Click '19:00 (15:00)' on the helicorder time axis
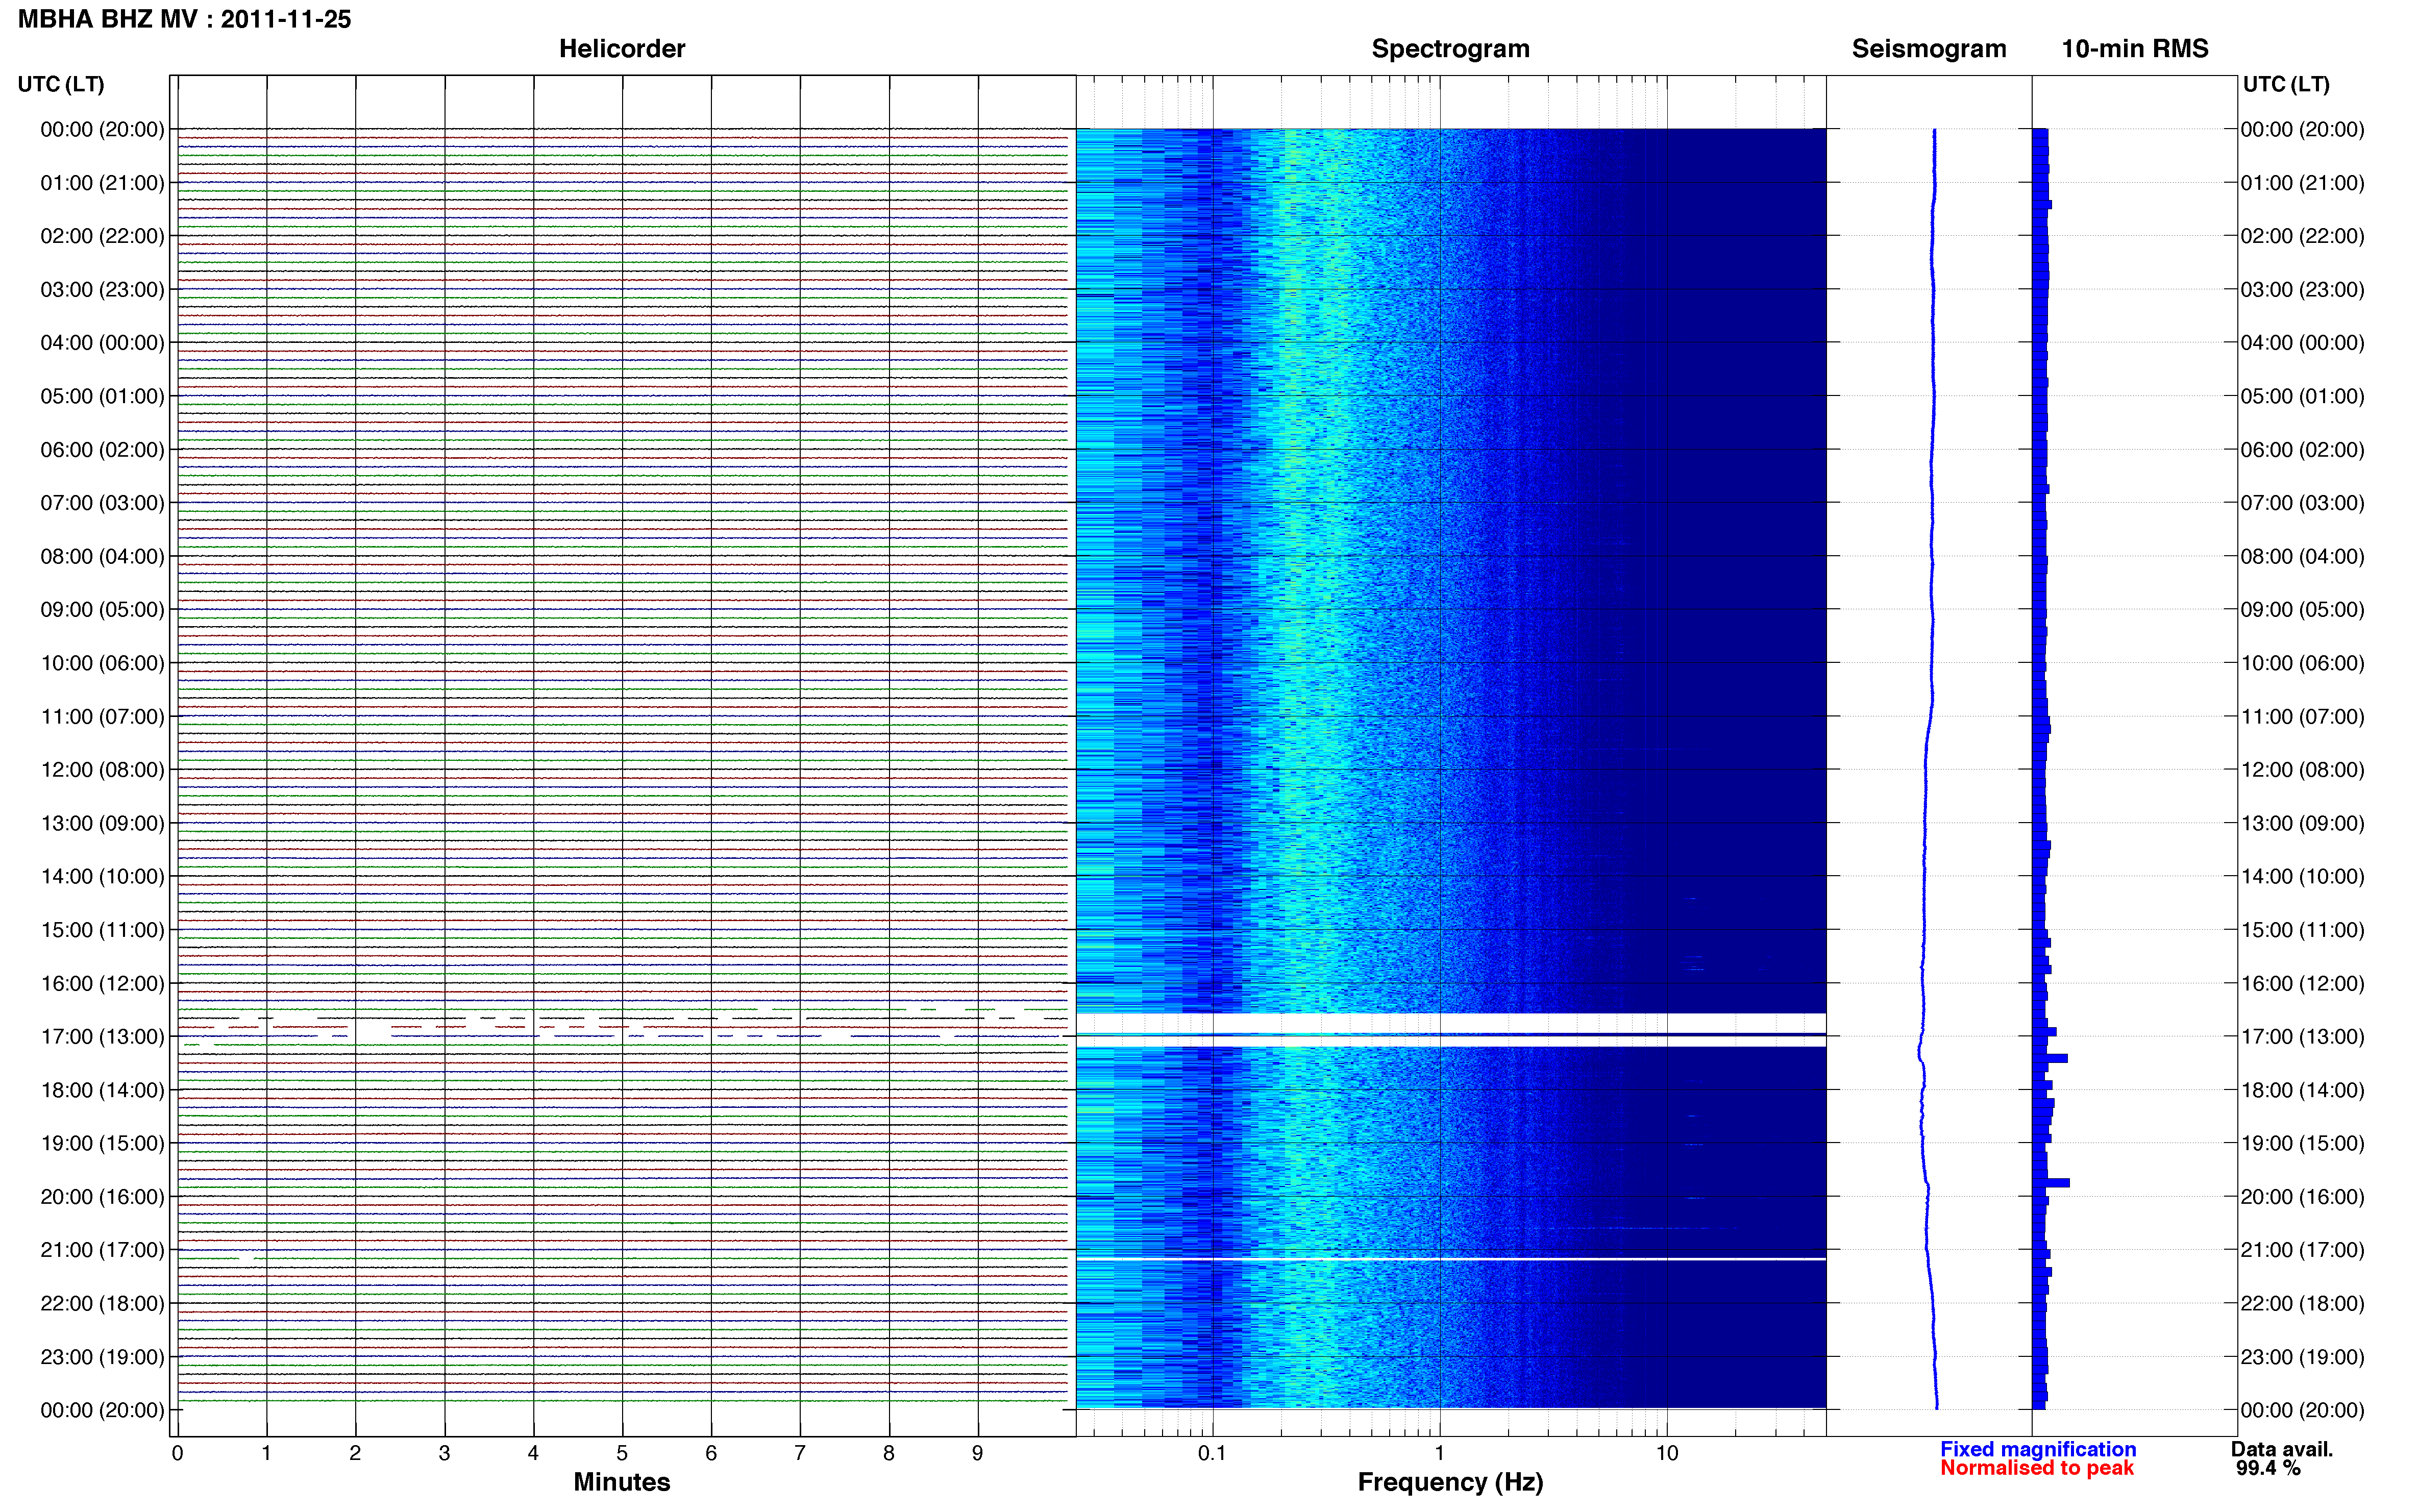2419x1512 pixels. (102, 1144)
